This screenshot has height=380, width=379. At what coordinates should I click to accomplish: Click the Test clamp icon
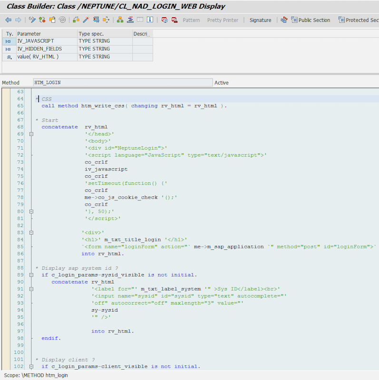[96, 20]
